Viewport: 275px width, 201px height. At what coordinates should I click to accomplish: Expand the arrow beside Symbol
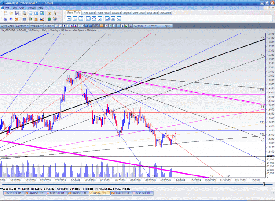pos(159,26)
